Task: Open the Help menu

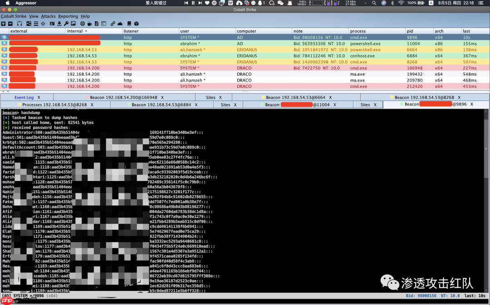Action: 85,16
